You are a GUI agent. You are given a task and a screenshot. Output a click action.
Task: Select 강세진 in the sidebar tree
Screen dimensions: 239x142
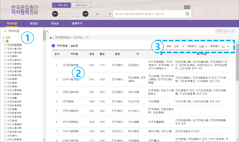point(14,71)
